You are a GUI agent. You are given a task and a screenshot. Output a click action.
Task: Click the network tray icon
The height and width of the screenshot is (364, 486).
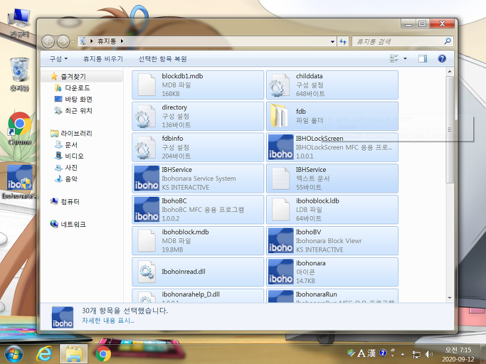point(416,354)
